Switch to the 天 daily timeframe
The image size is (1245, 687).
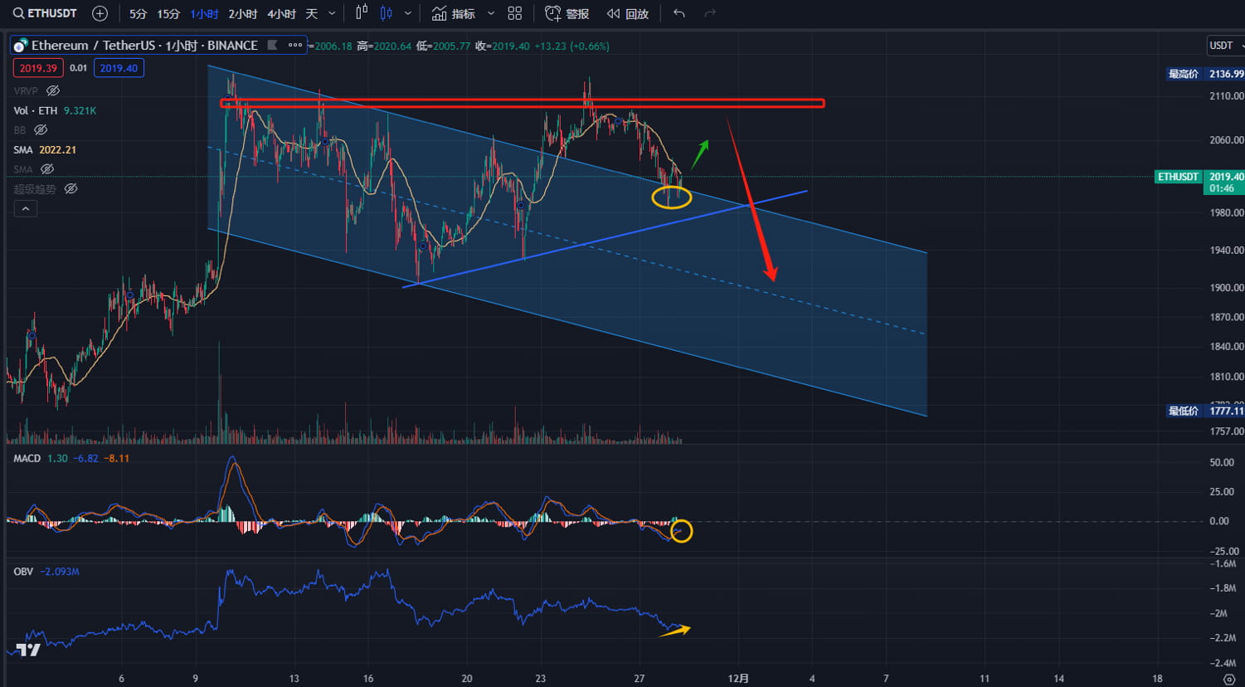312,14
